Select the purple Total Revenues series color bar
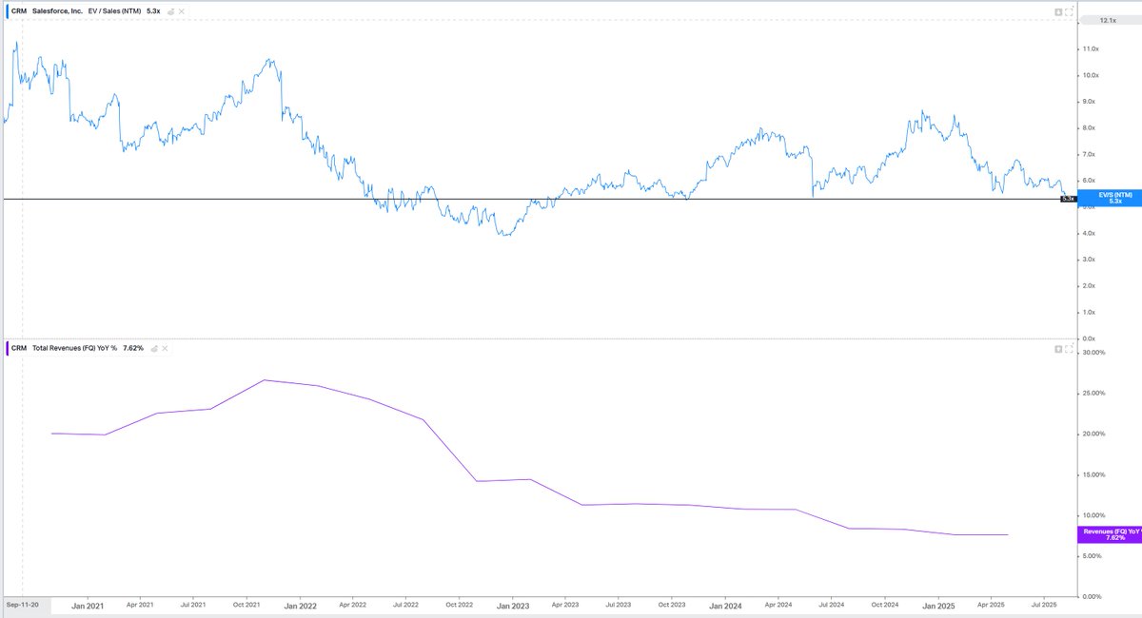The height and width of the screenshot is (618, 1142). click(8, 349)
